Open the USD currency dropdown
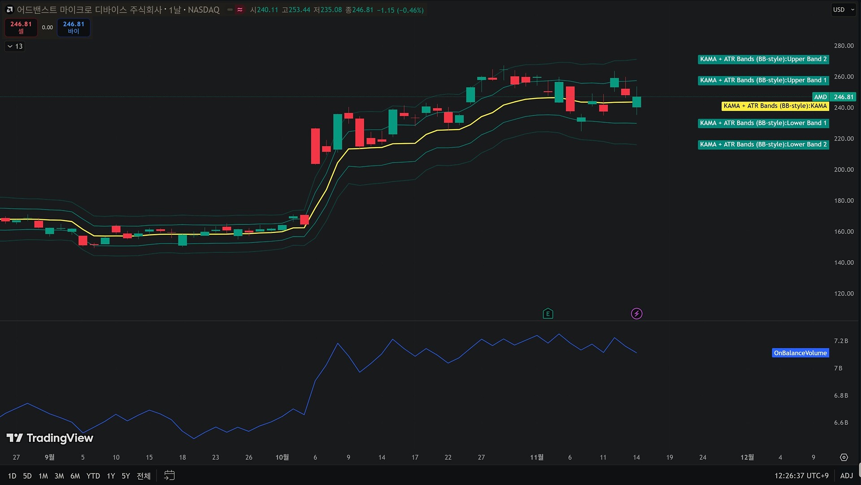 point(844,9)
